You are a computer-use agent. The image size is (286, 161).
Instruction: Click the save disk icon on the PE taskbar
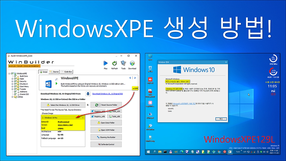(171, 152)
